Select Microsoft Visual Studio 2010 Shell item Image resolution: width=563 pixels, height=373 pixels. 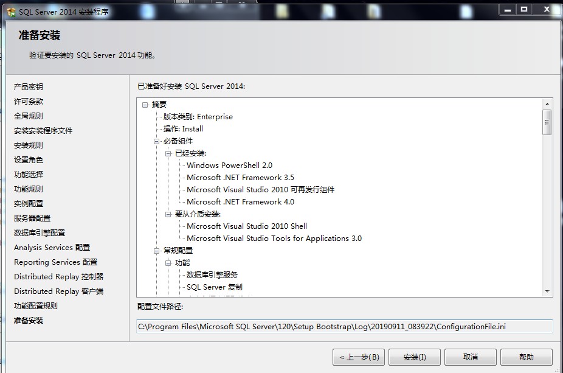(x=247, y=226)
